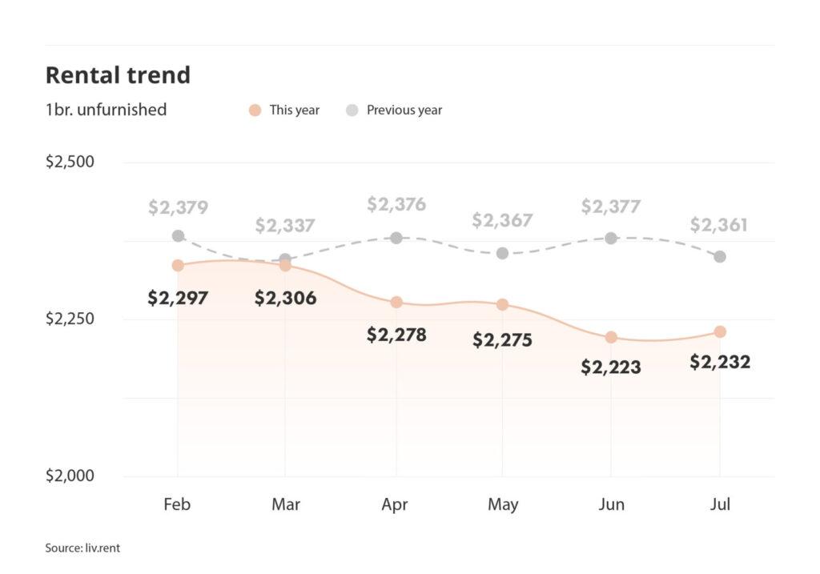
Task: Select the May $2,275 orange marker
Action: click(502, 304)
